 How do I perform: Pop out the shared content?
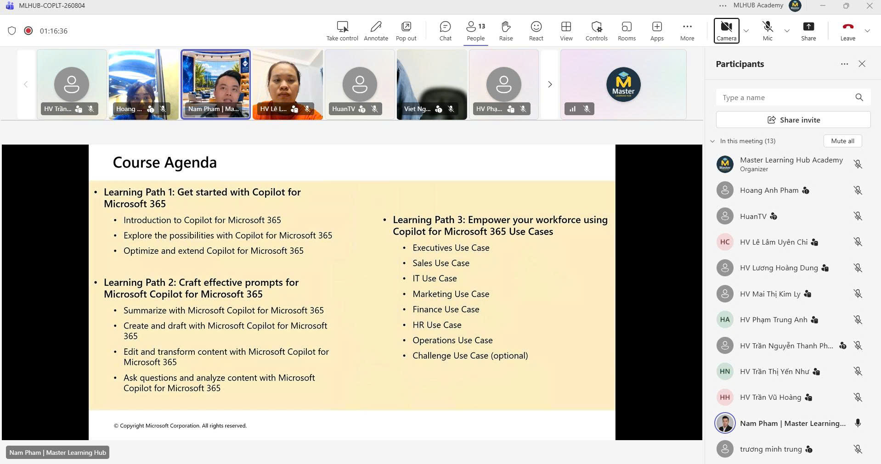(x=406, y=31)
